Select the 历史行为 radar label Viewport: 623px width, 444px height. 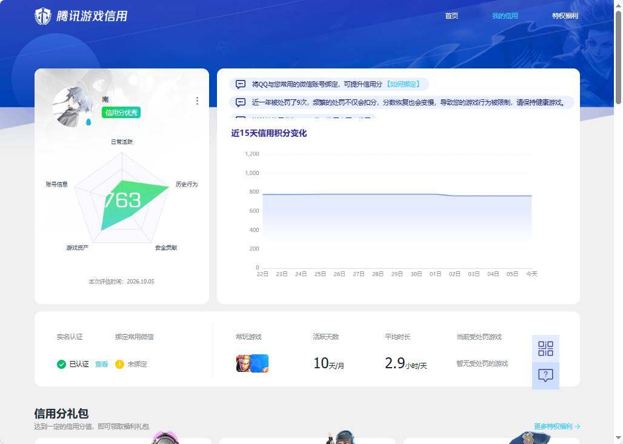[x=187, y=184]
